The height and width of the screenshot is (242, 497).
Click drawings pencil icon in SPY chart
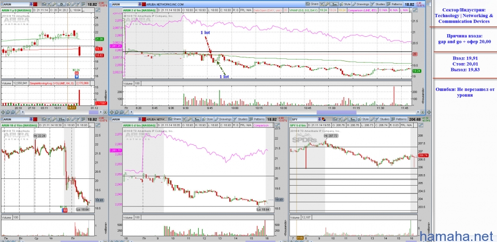pyautogui.click(x=372, y=119)
